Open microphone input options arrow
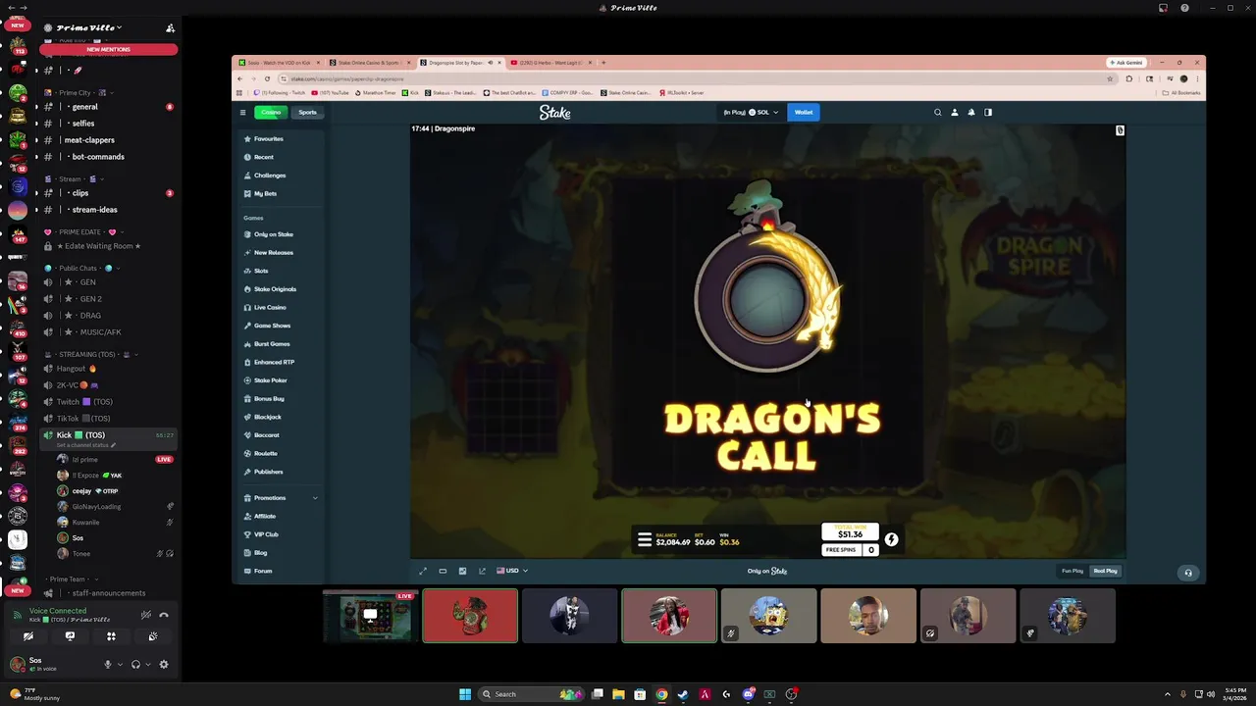The width and height of the screenshot is (1256, 706). [x=120, y=665]
